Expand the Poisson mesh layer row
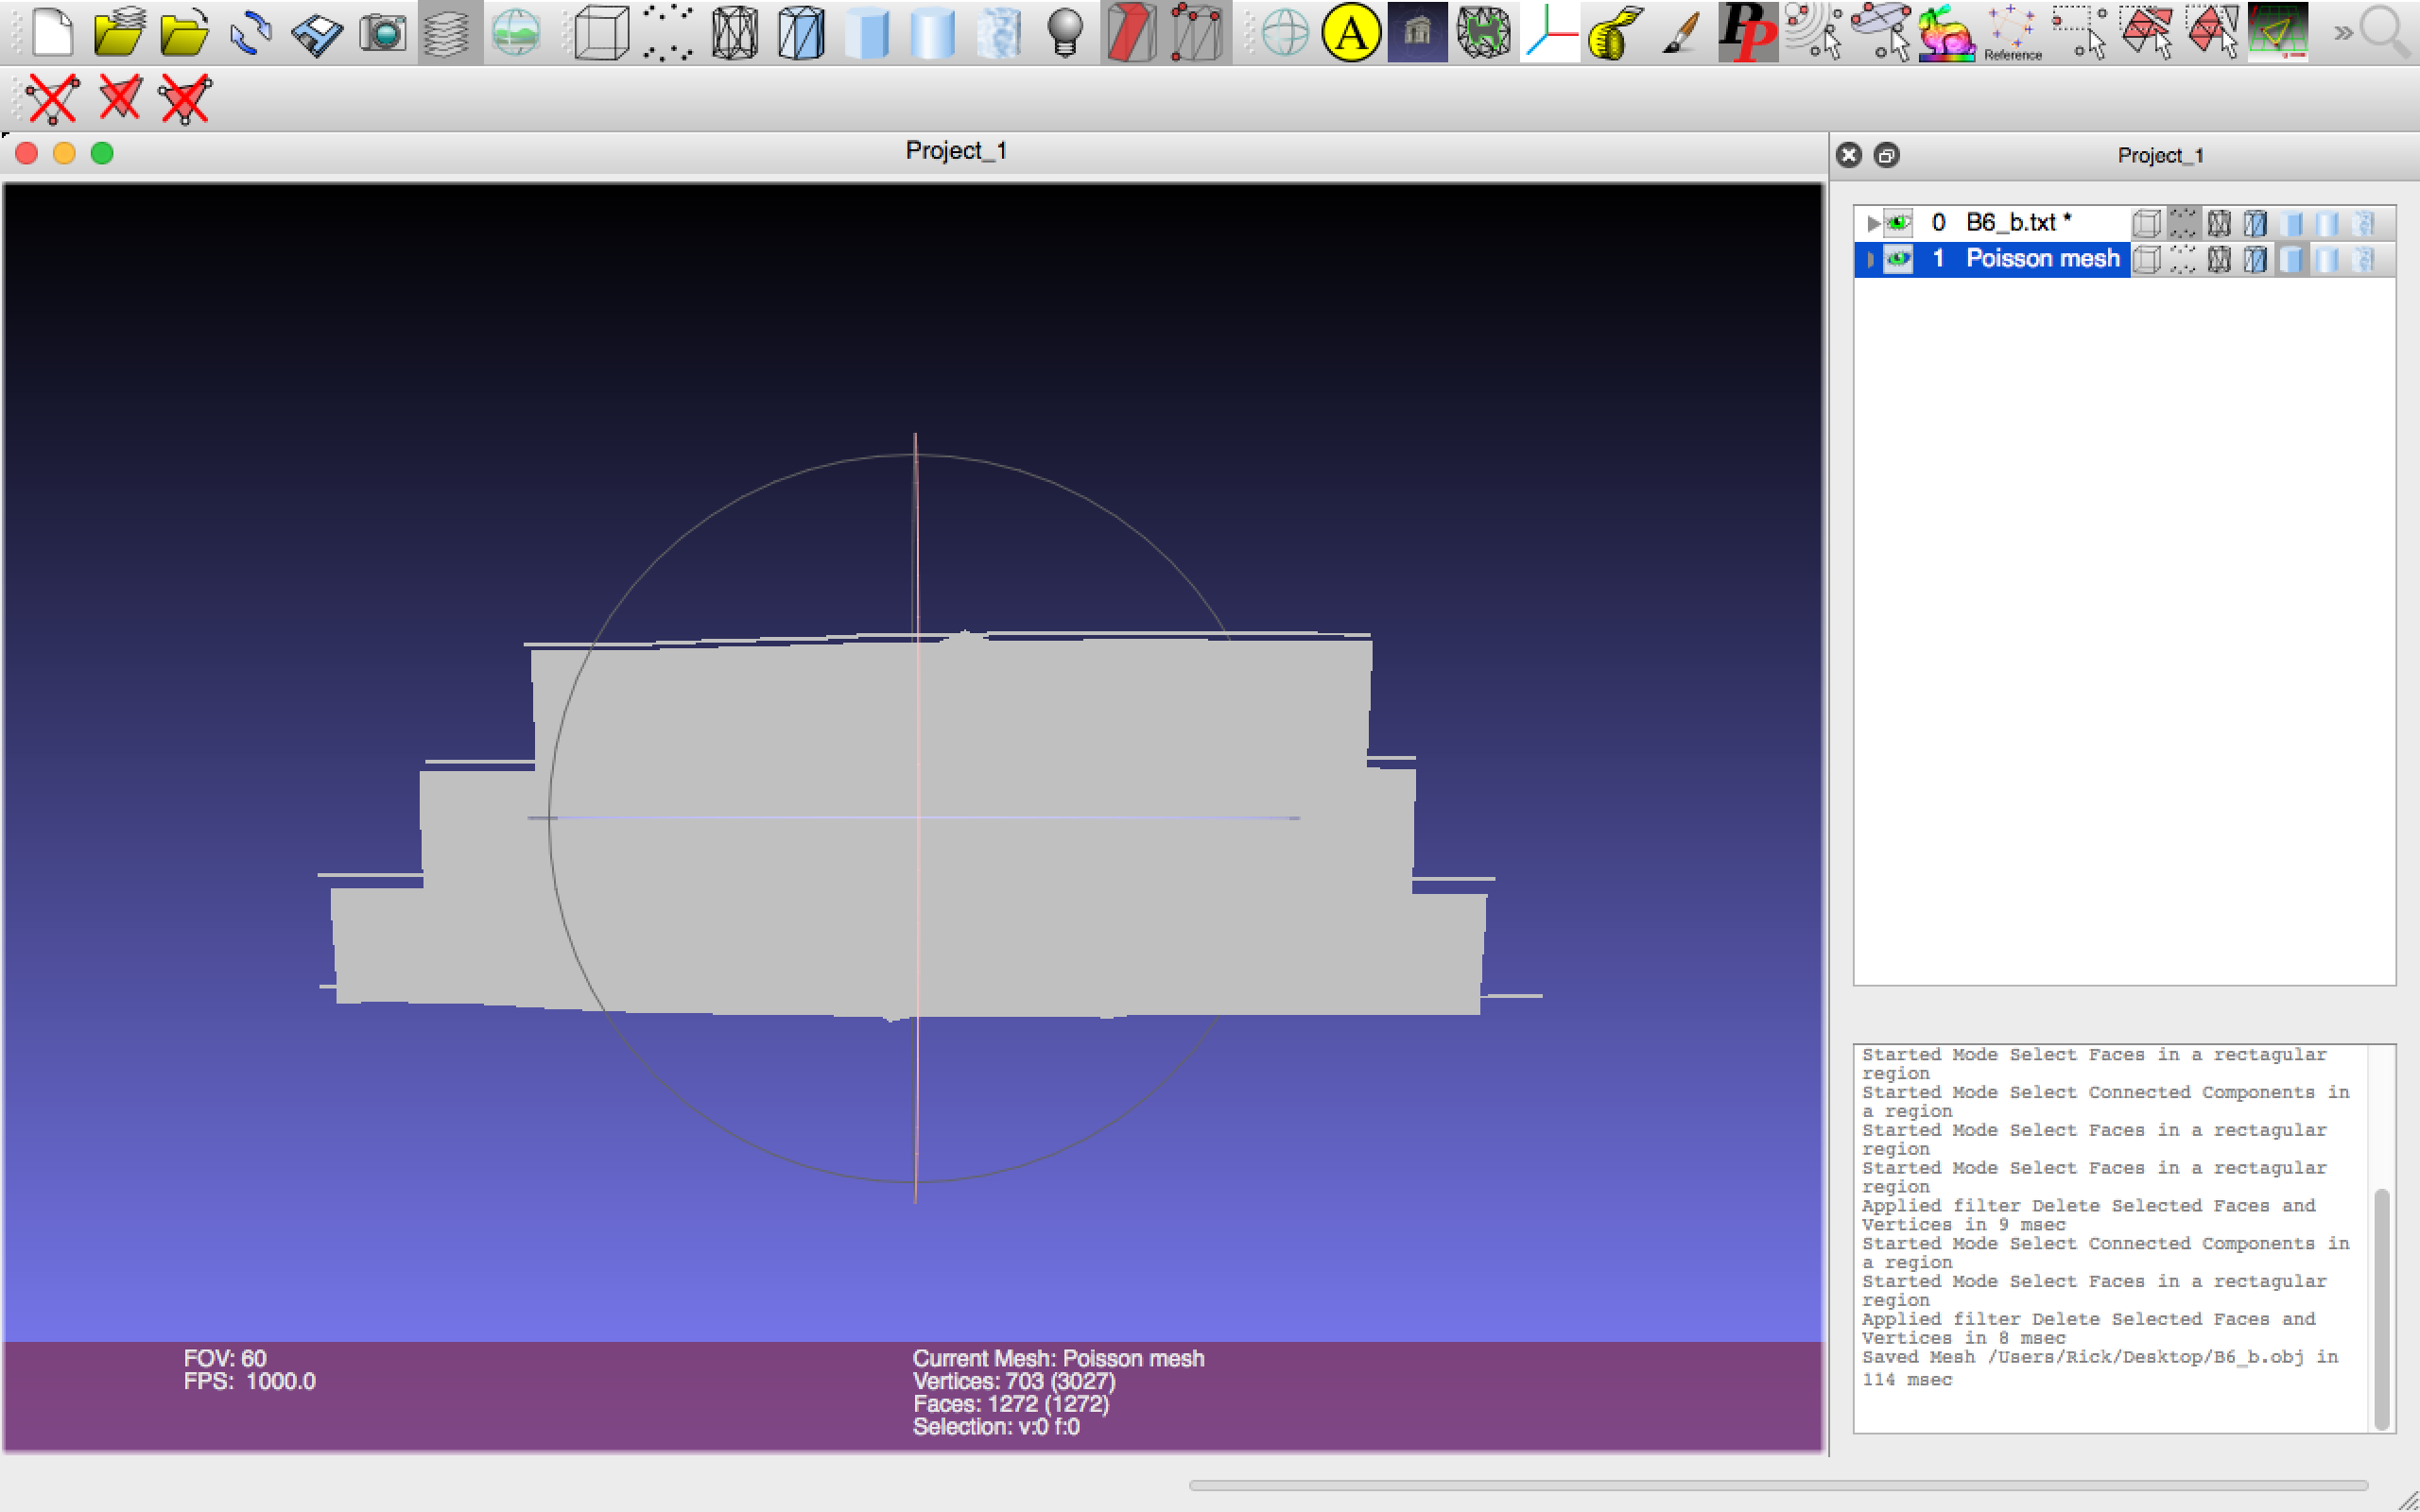 click(x=1870, y=260)
